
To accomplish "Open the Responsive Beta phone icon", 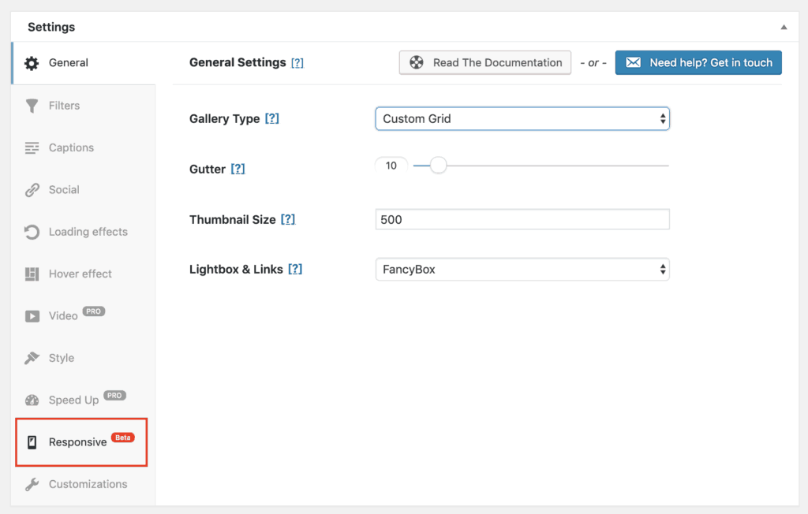I will click(31, 441).
